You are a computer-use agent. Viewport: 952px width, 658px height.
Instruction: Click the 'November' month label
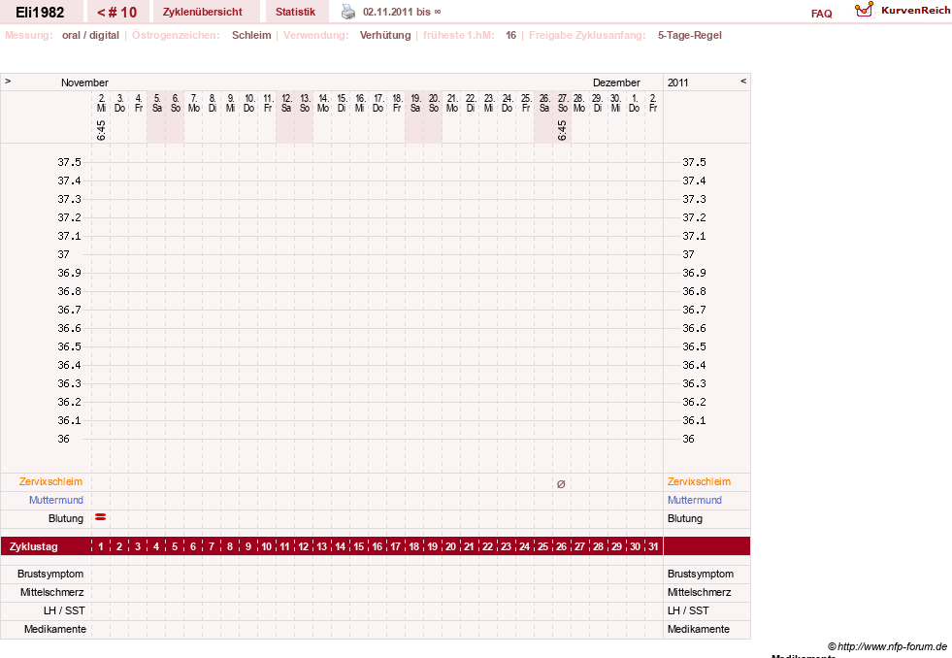[84, 82]
